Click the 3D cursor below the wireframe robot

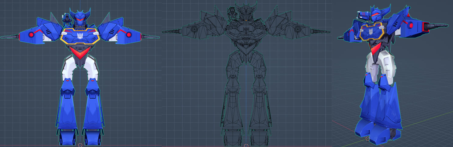pos(246,145)
